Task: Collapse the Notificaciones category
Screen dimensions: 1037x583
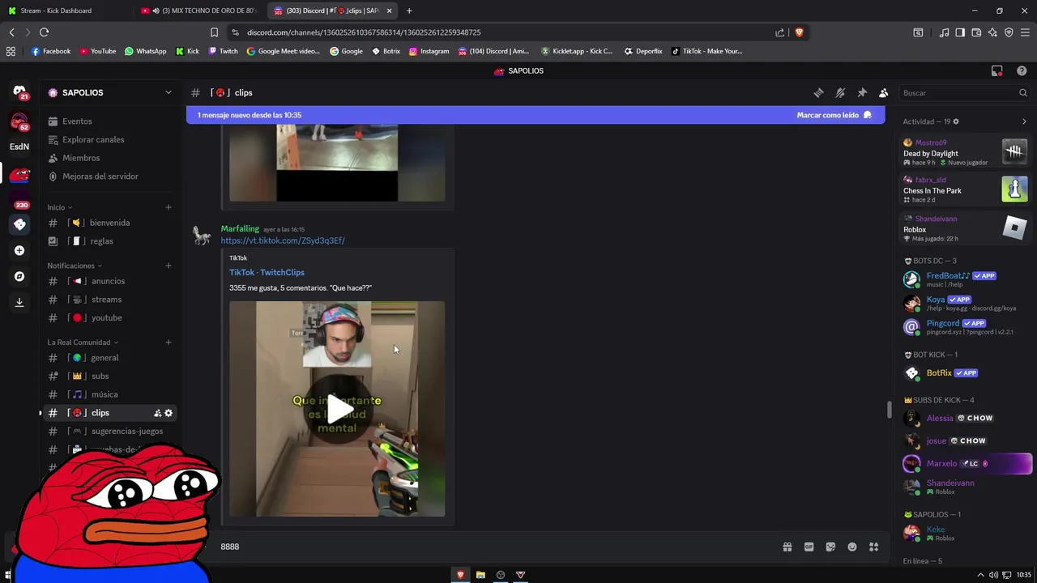Action: [75, 266]
